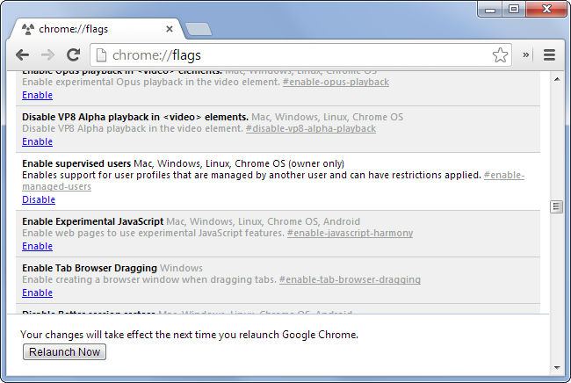Click the page icon in address bar
Image resolution: width=571 pixels, height=383 pixels.
101,55
